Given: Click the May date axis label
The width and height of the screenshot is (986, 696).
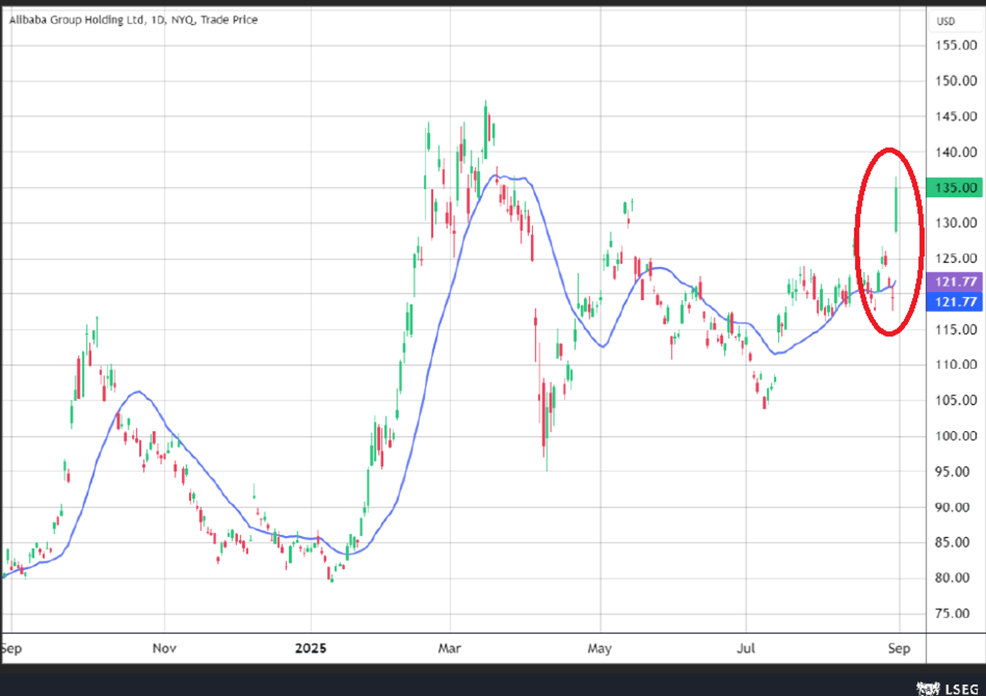Looking at the screenshot, I should pyautogui.click(x=600, y=648).
